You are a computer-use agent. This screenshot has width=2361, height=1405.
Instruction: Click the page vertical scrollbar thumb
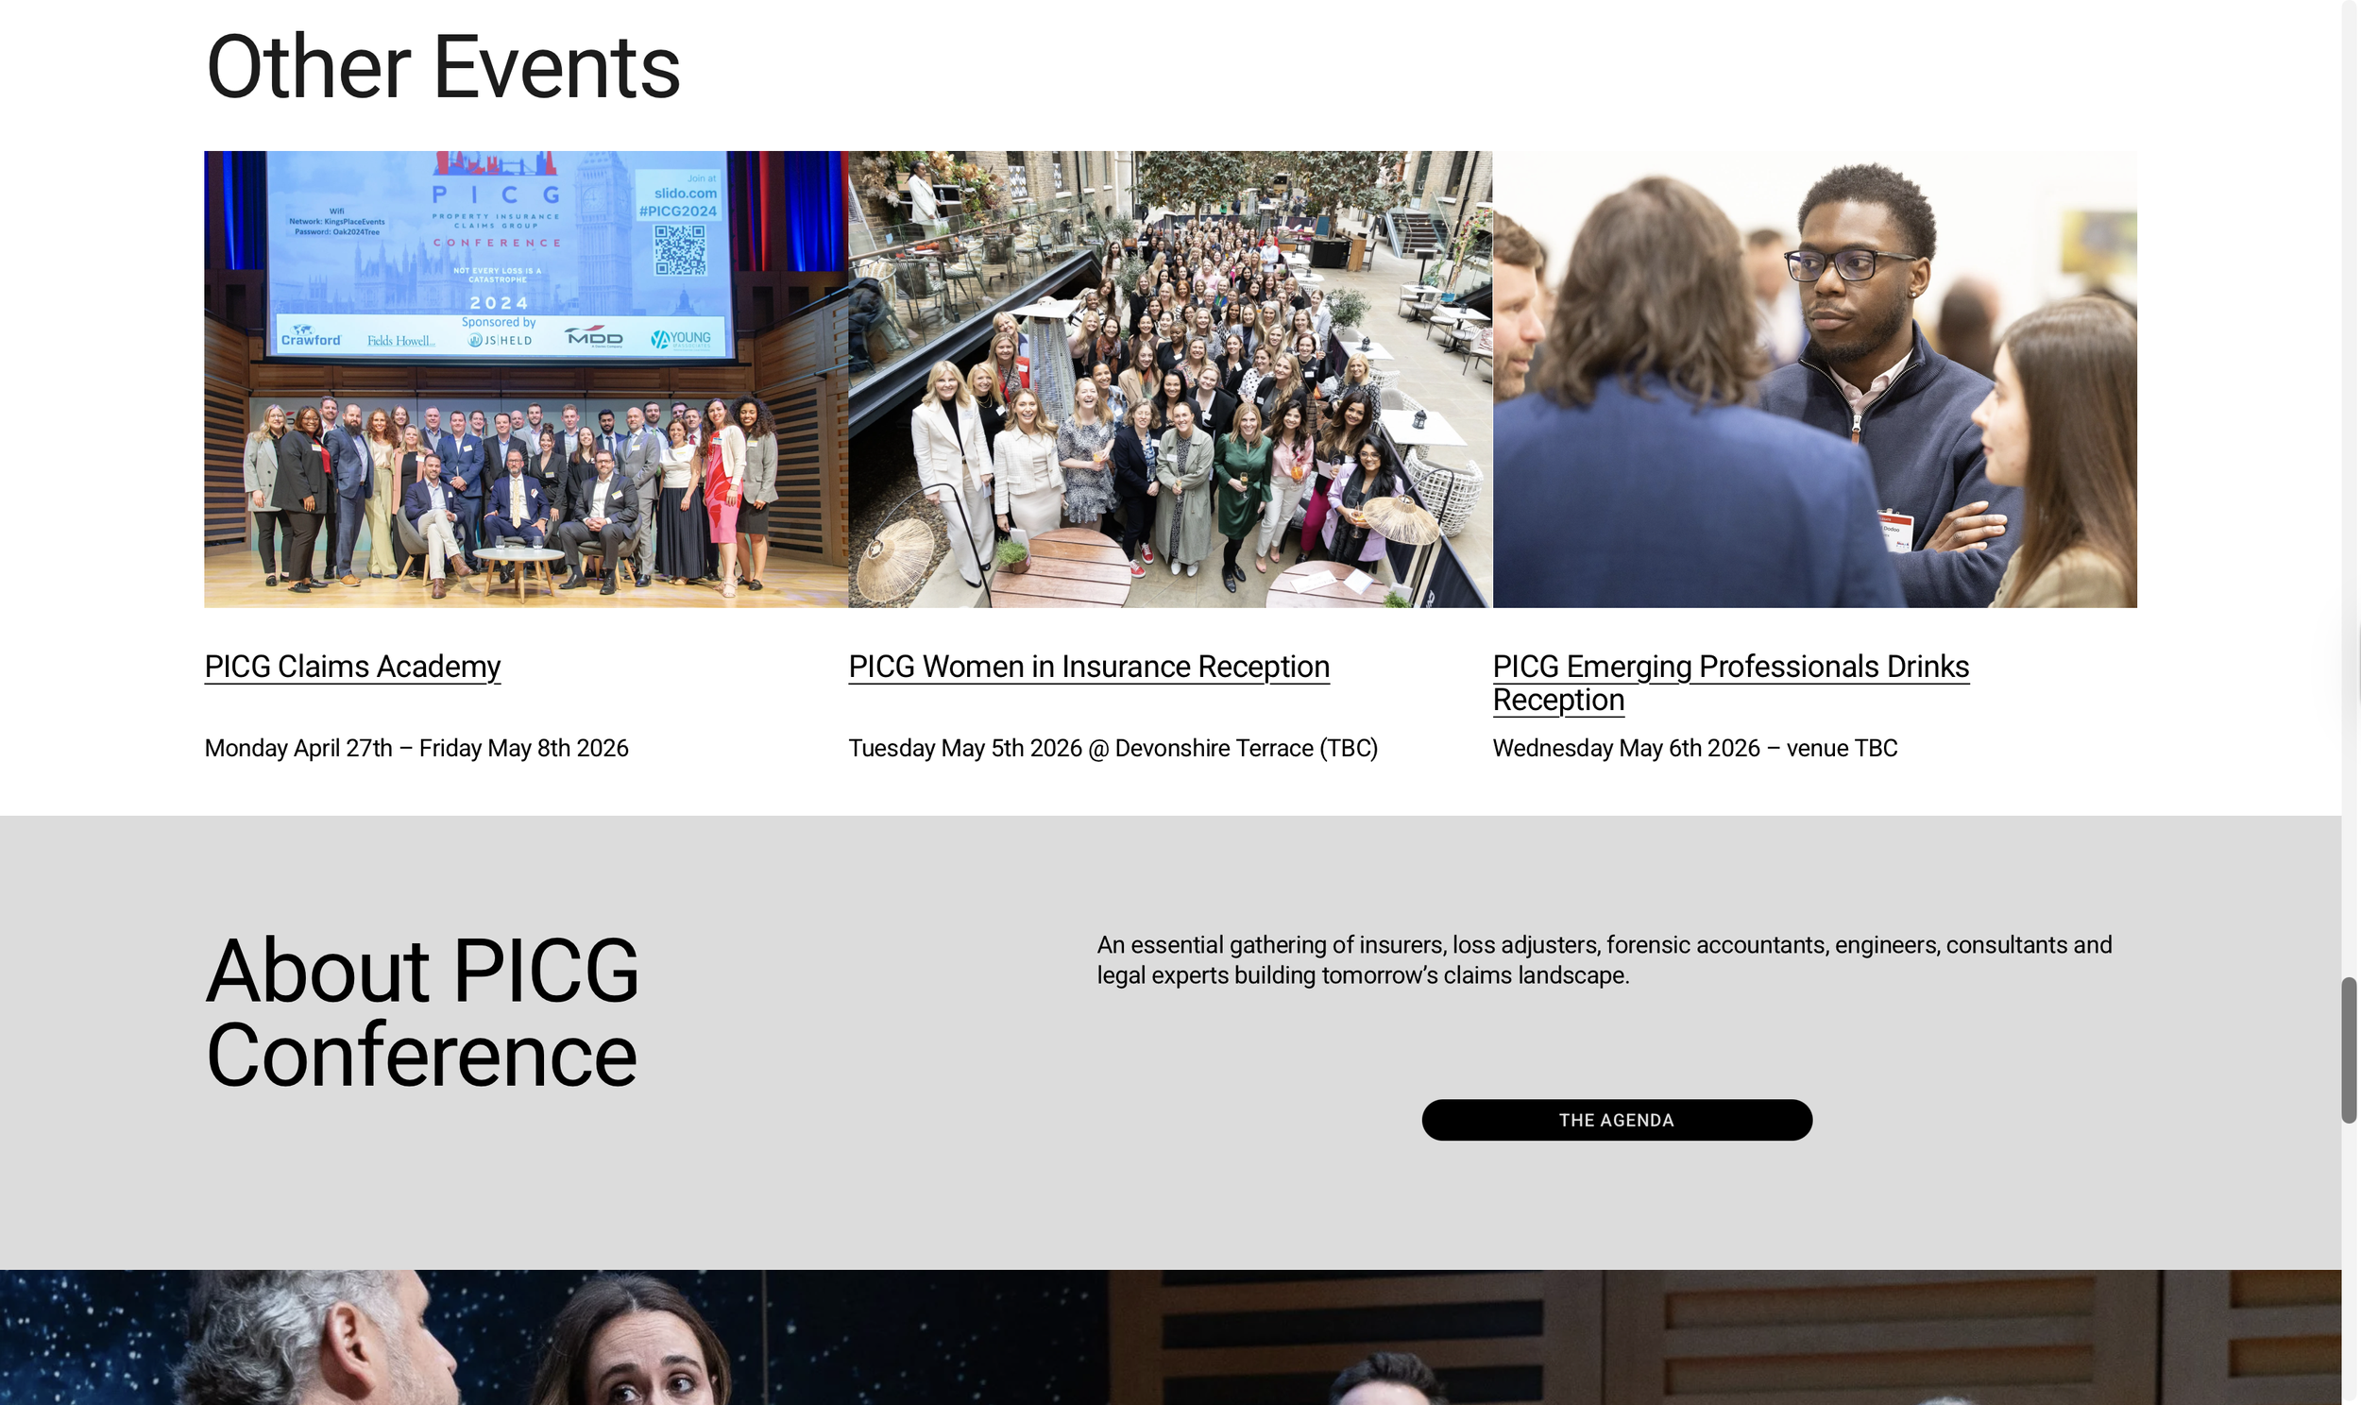tap(2349, 1051)
